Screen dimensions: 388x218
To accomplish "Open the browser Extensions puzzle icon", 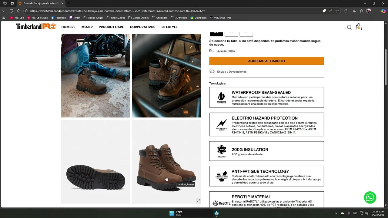I will pos(346,11).
